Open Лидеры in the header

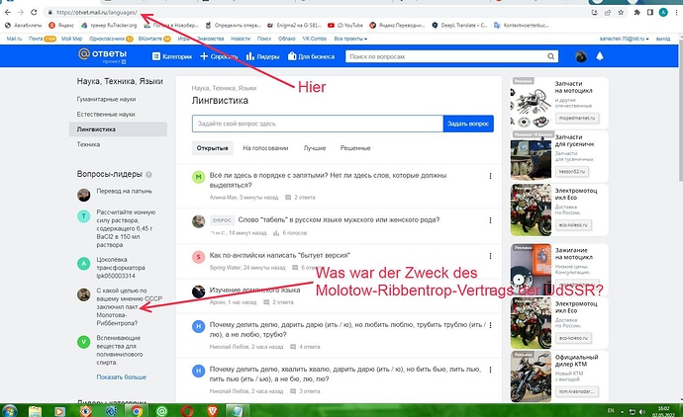262,56
